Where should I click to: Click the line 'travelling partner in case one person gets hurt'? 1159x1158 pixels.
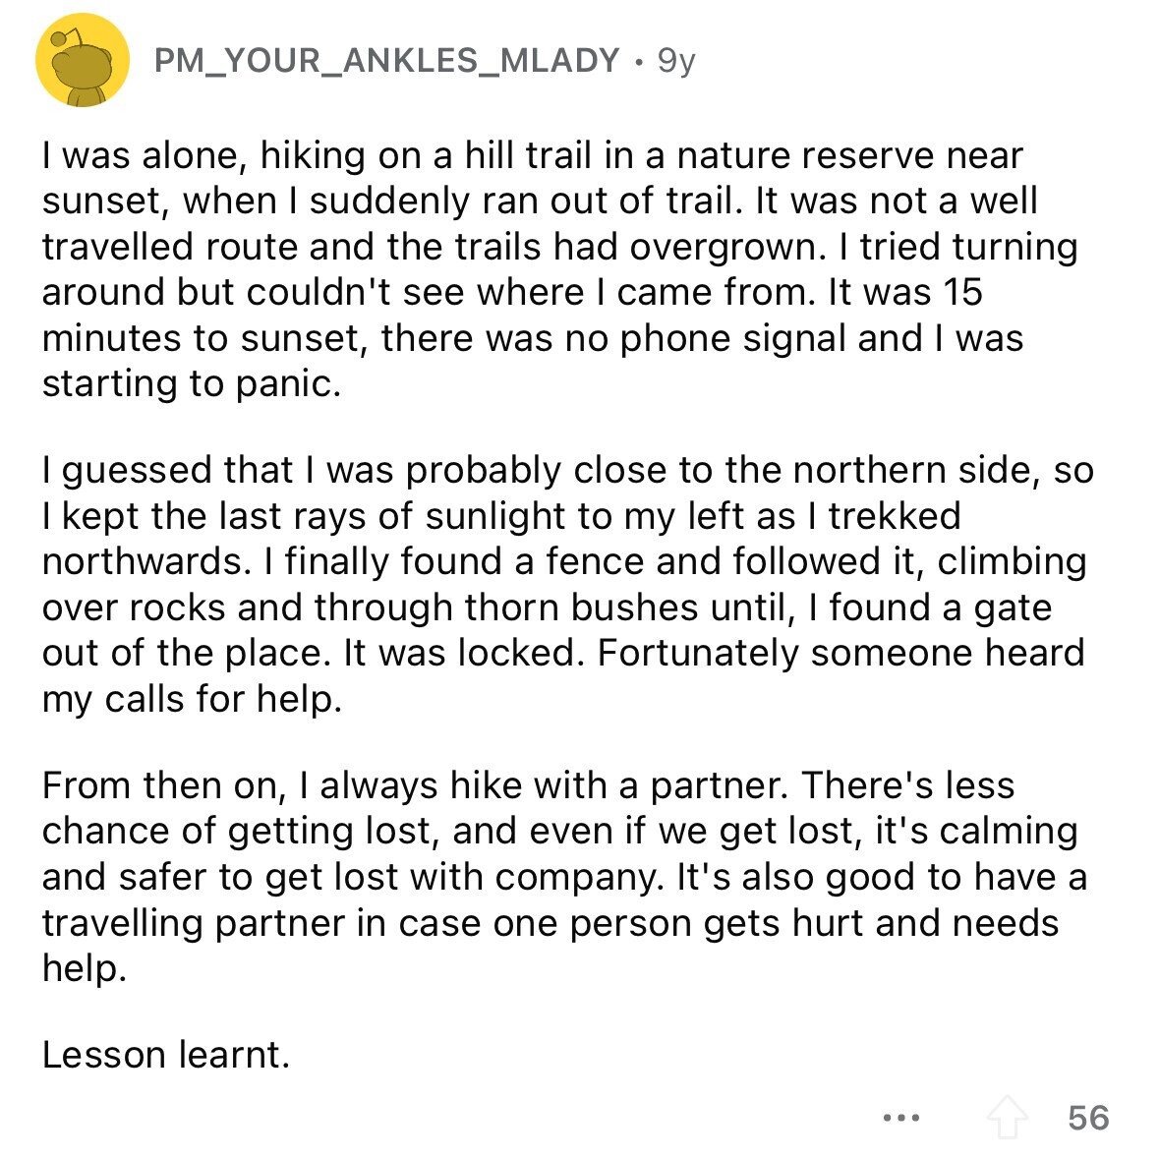coord(551,923)
